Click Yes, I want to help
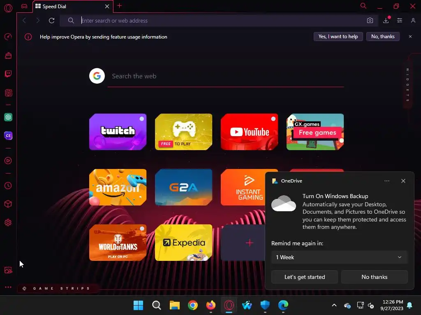The width and height of the screenshot is (421, 315). pos(338,37)
